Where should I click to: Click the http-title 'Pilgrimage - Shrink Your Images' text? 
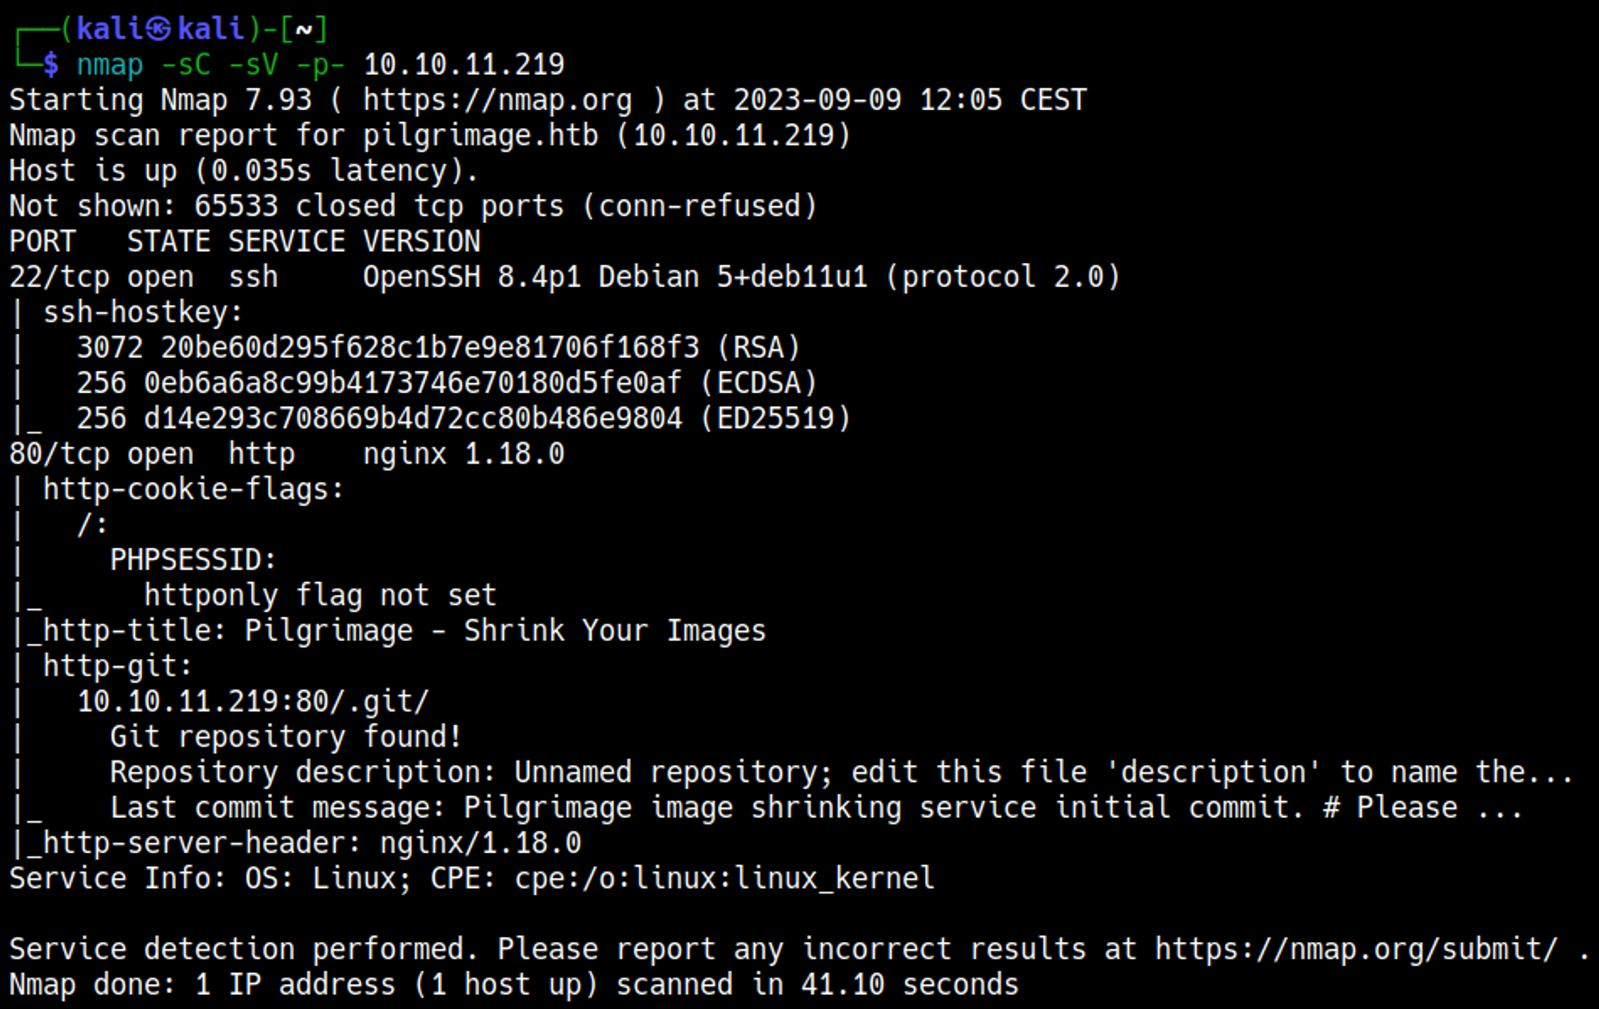(504, 631)
